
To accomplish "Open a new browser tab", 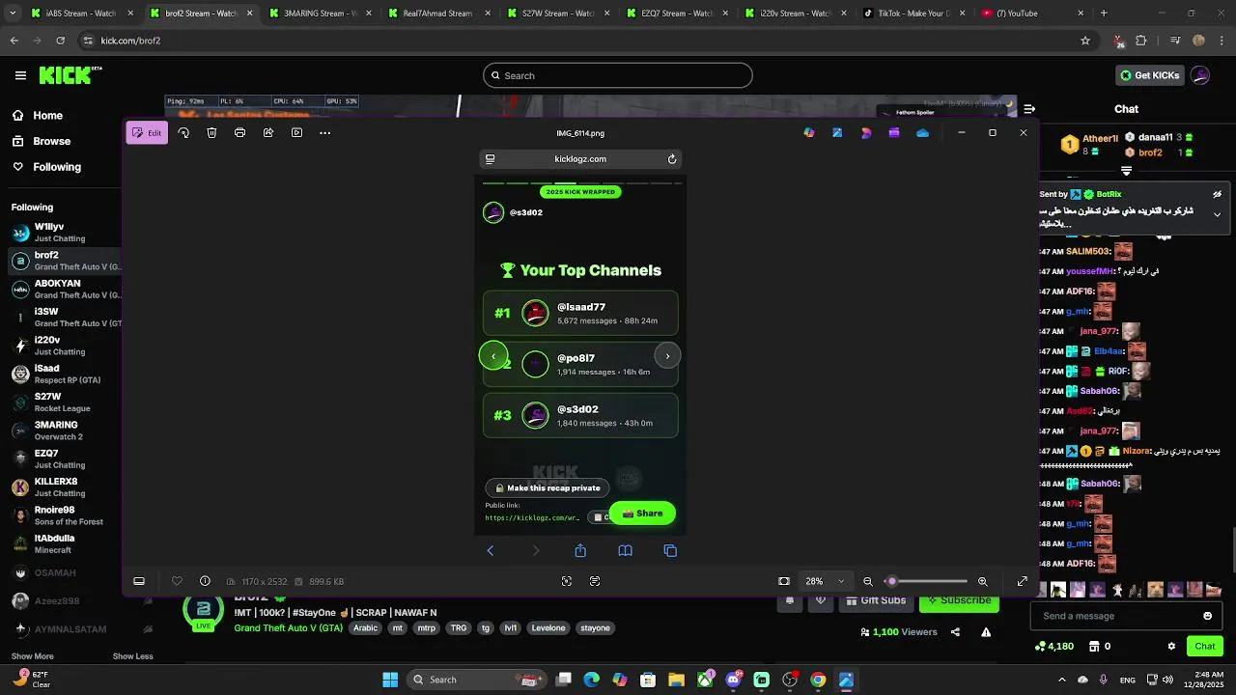I will click(x=1104, y=14).
